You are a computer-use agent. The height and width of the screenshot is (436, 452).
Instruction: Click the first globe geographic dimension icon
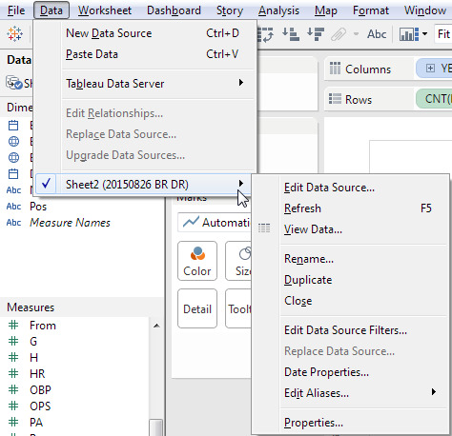[x=13, y=142]
